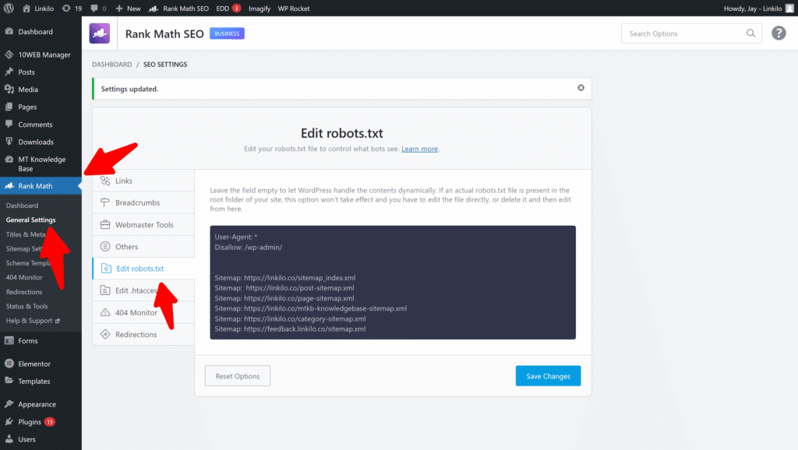Go to DASHBOARD breadcrumb link

pos(112,64)
